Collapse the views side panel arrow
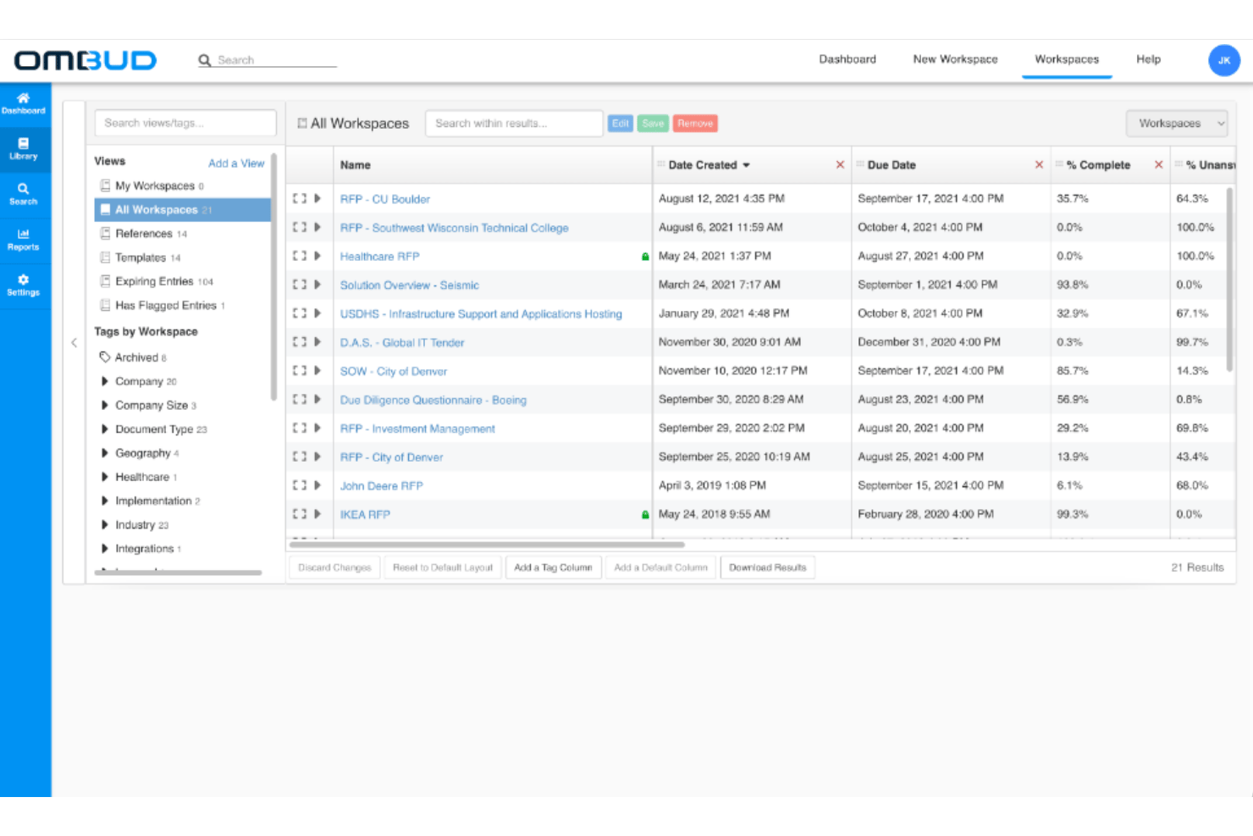The height and width of the screenshot is (836, 1253). 75,343
